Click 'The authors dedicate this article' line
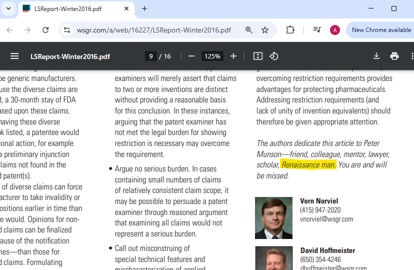The height and width of the screenshot is (270, 414). click(318, 143)
